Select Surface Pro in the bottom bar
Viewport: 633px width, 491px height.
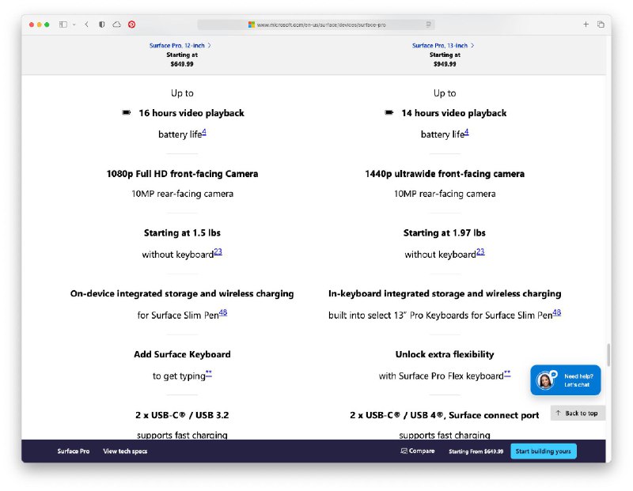(73, 451)
